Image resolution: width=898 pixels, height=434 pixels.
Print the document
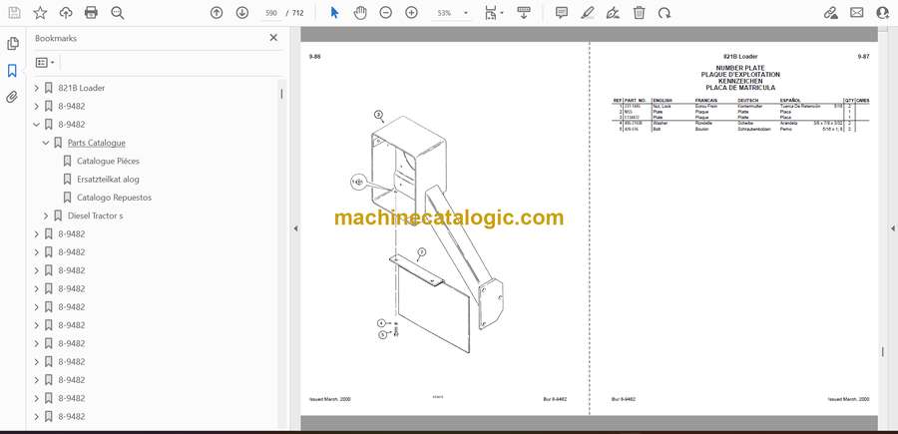click(x=91, y=13)
